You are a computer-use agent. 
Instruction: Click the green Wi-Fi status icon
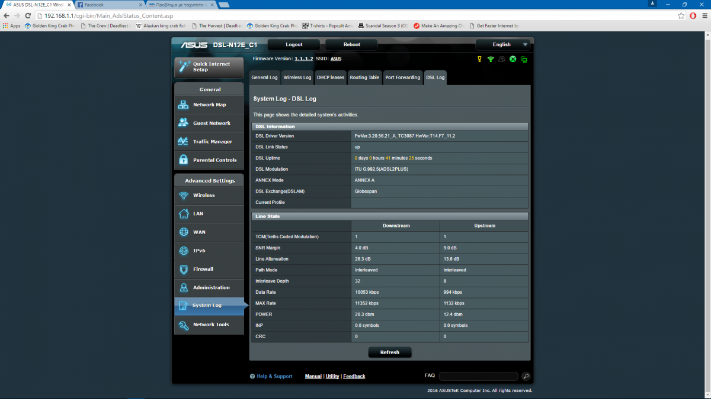[491, 59]
